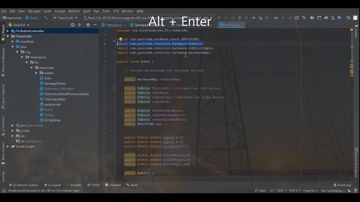
Task: Click the Robot breadcrumb in navigation bar
Action: (x=31, y=17)
